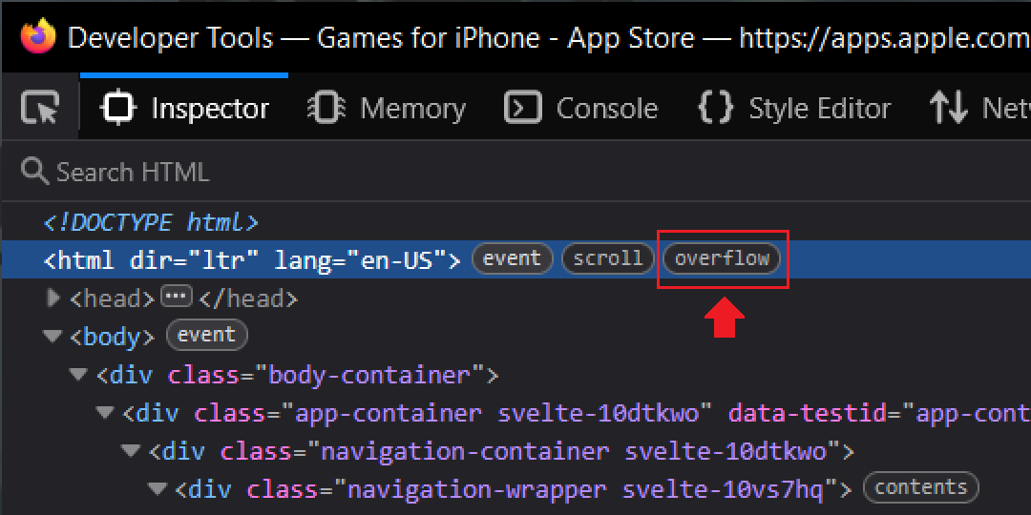The image size is (1031, 515).
Task: Click the Memory chip icon
Action: tap(326, 108)
